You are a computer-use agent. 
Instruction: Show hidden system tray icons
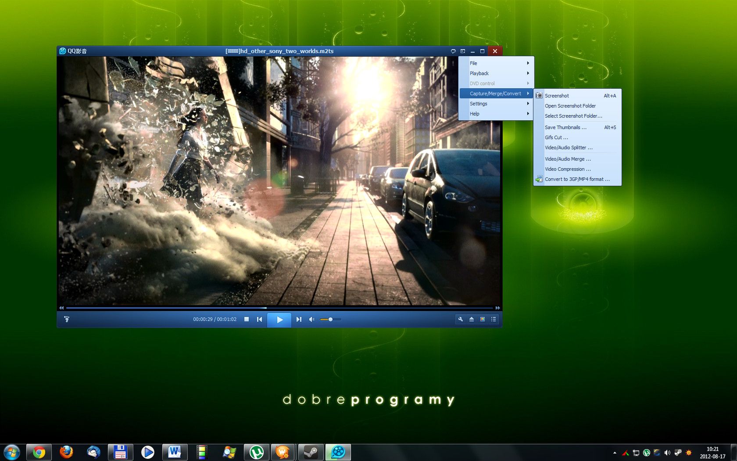[615, 453]
